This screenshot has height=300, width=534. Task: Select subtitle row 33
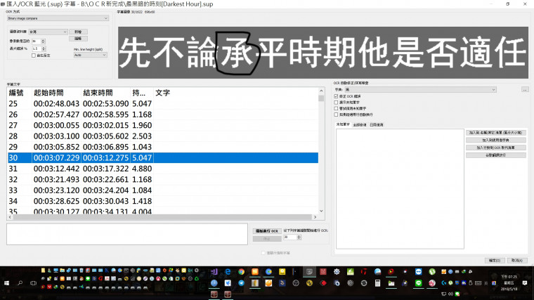point(163,190)
